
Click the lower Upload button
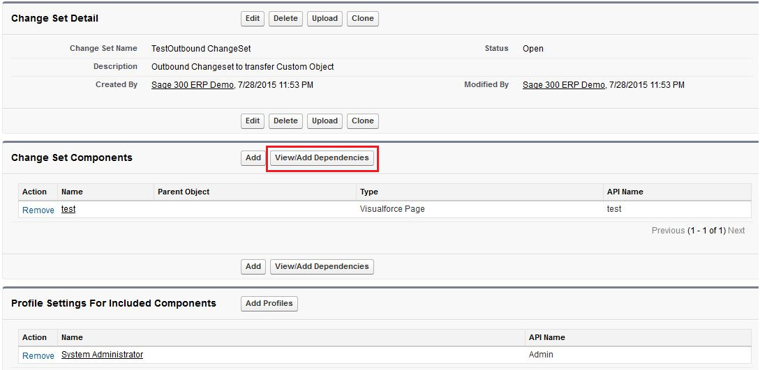pos(325,121)
